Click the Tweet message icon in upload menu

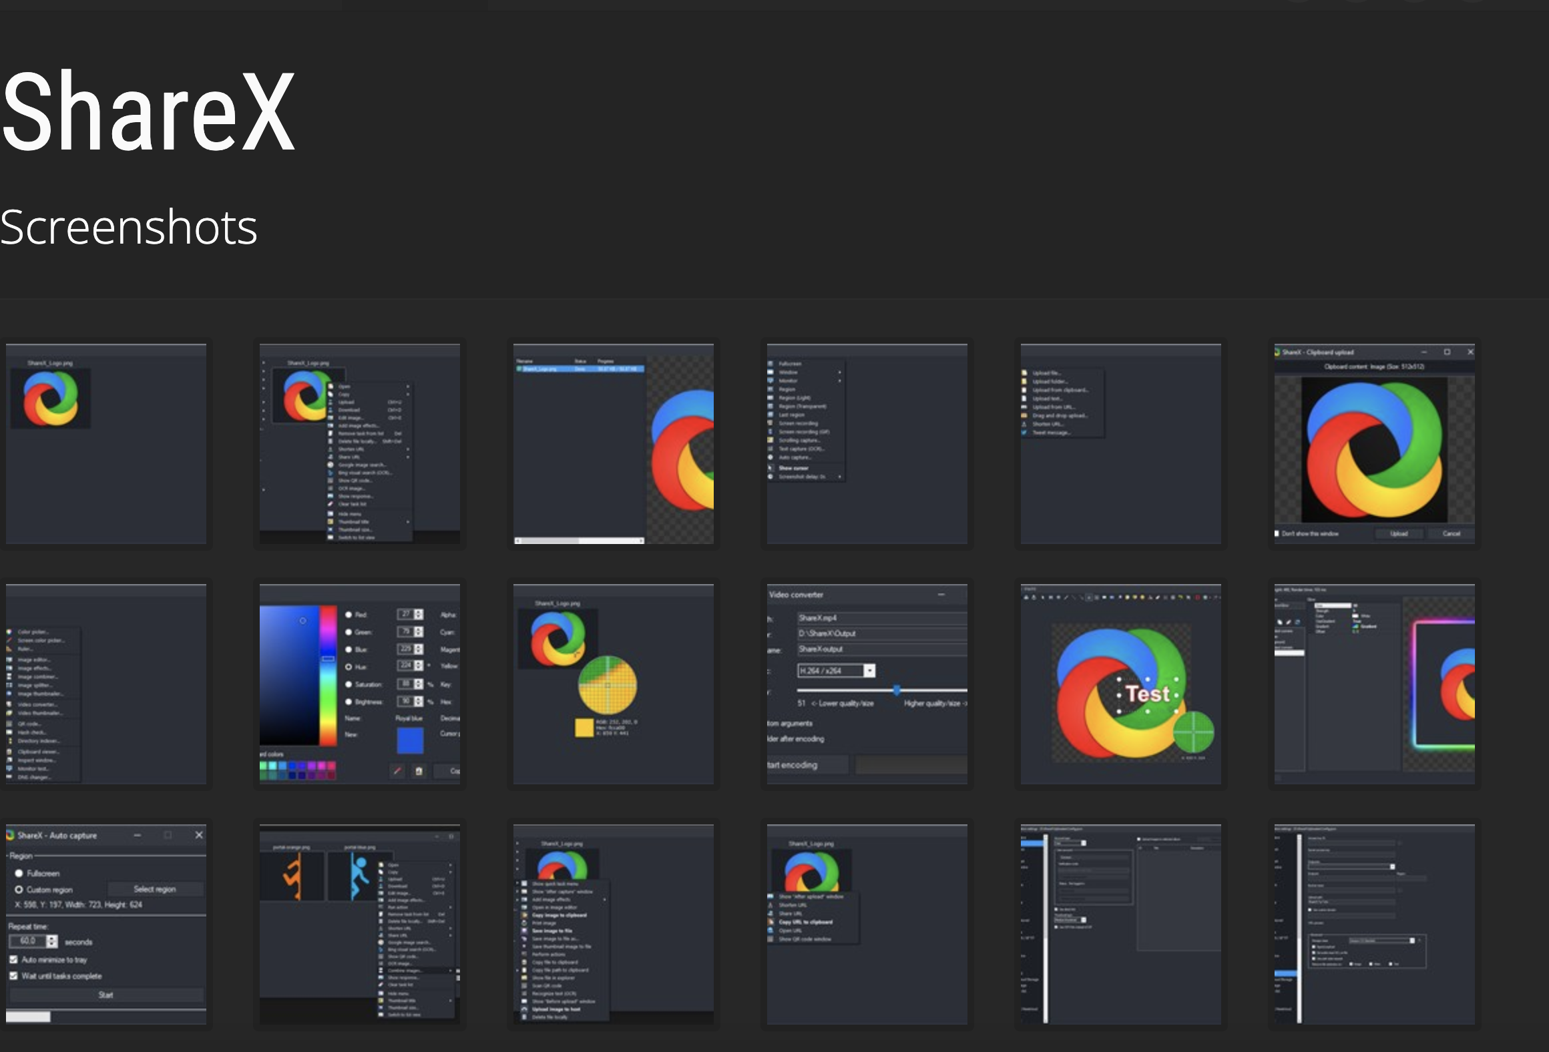[1024, 433]
